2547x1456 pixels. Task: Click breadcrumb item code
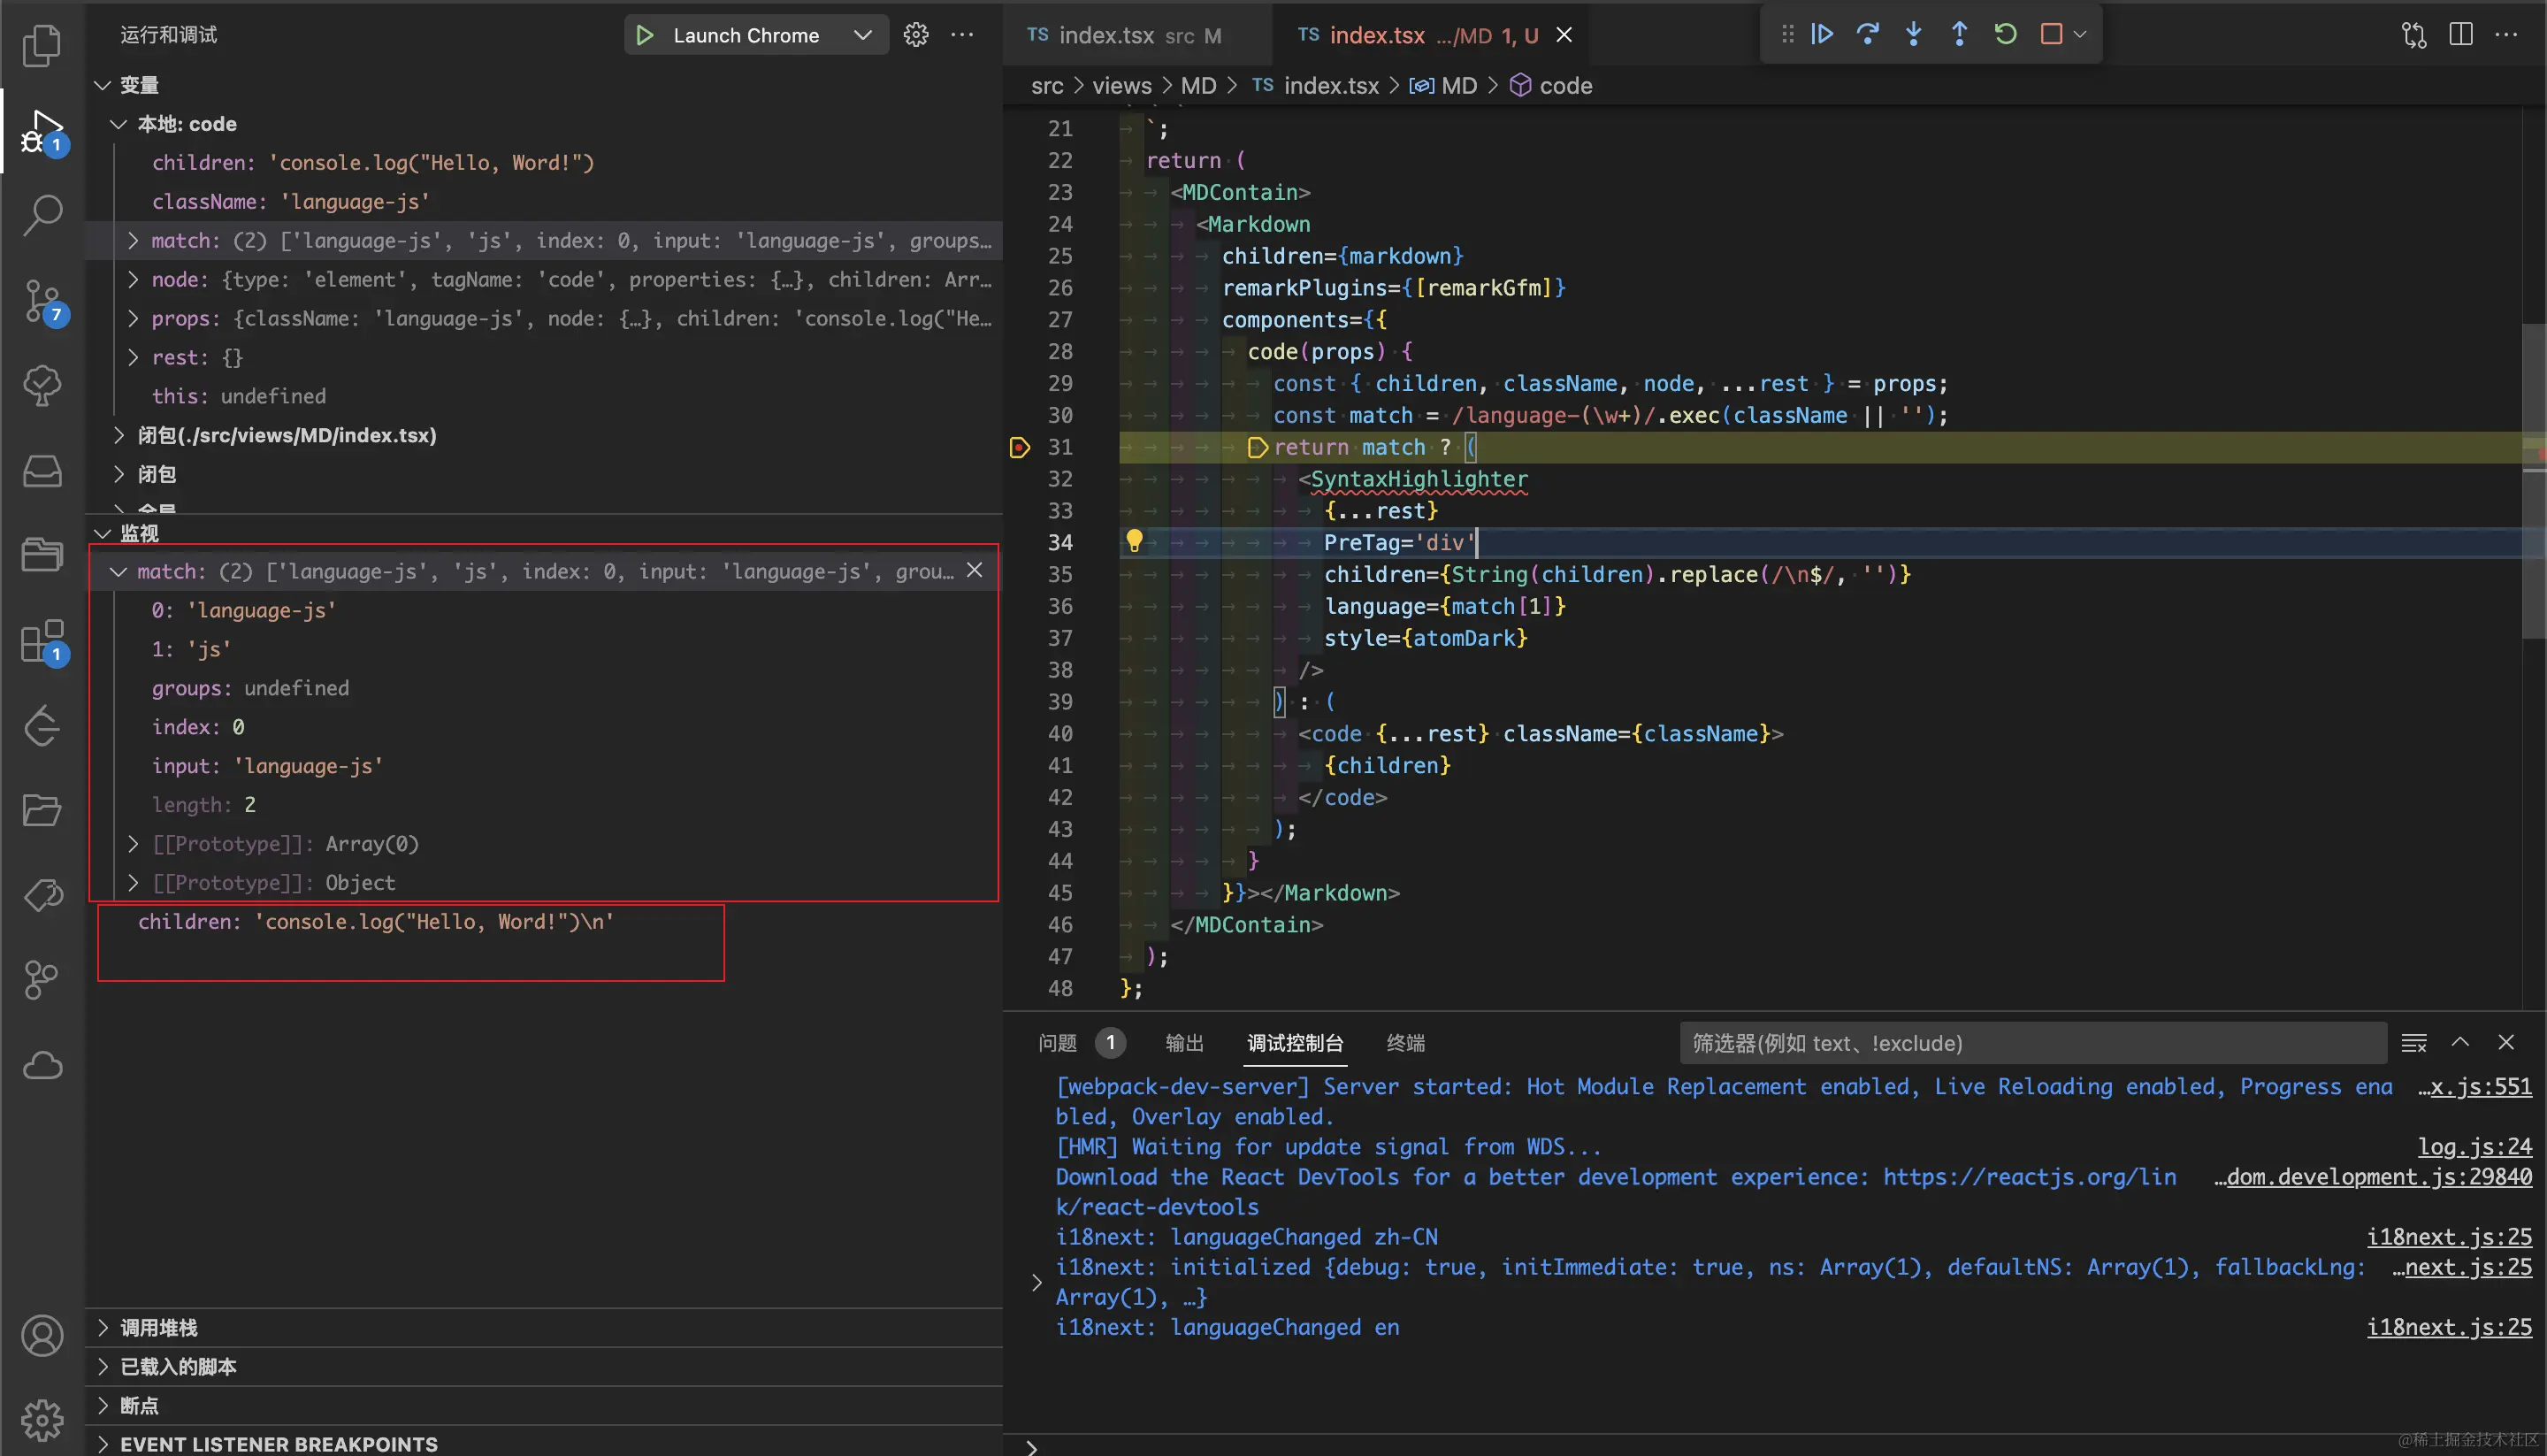pyautogui.click(x=1565, y=86)
